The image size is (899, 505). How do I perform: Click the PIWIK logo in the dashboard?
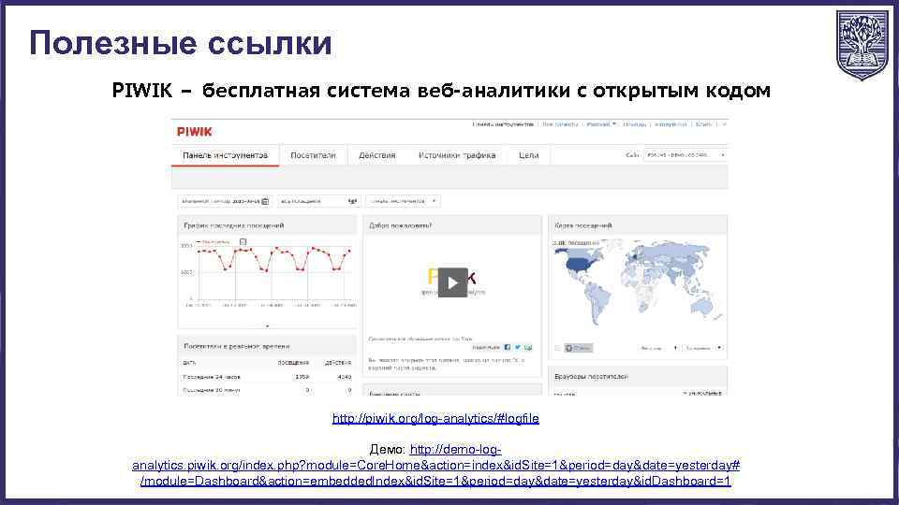click(195, 132)
